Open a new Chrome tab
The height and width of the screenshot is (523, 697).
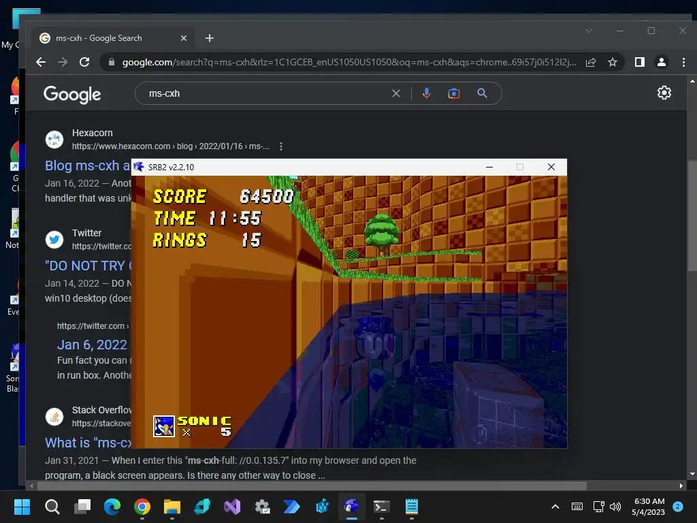coord(210,38)
